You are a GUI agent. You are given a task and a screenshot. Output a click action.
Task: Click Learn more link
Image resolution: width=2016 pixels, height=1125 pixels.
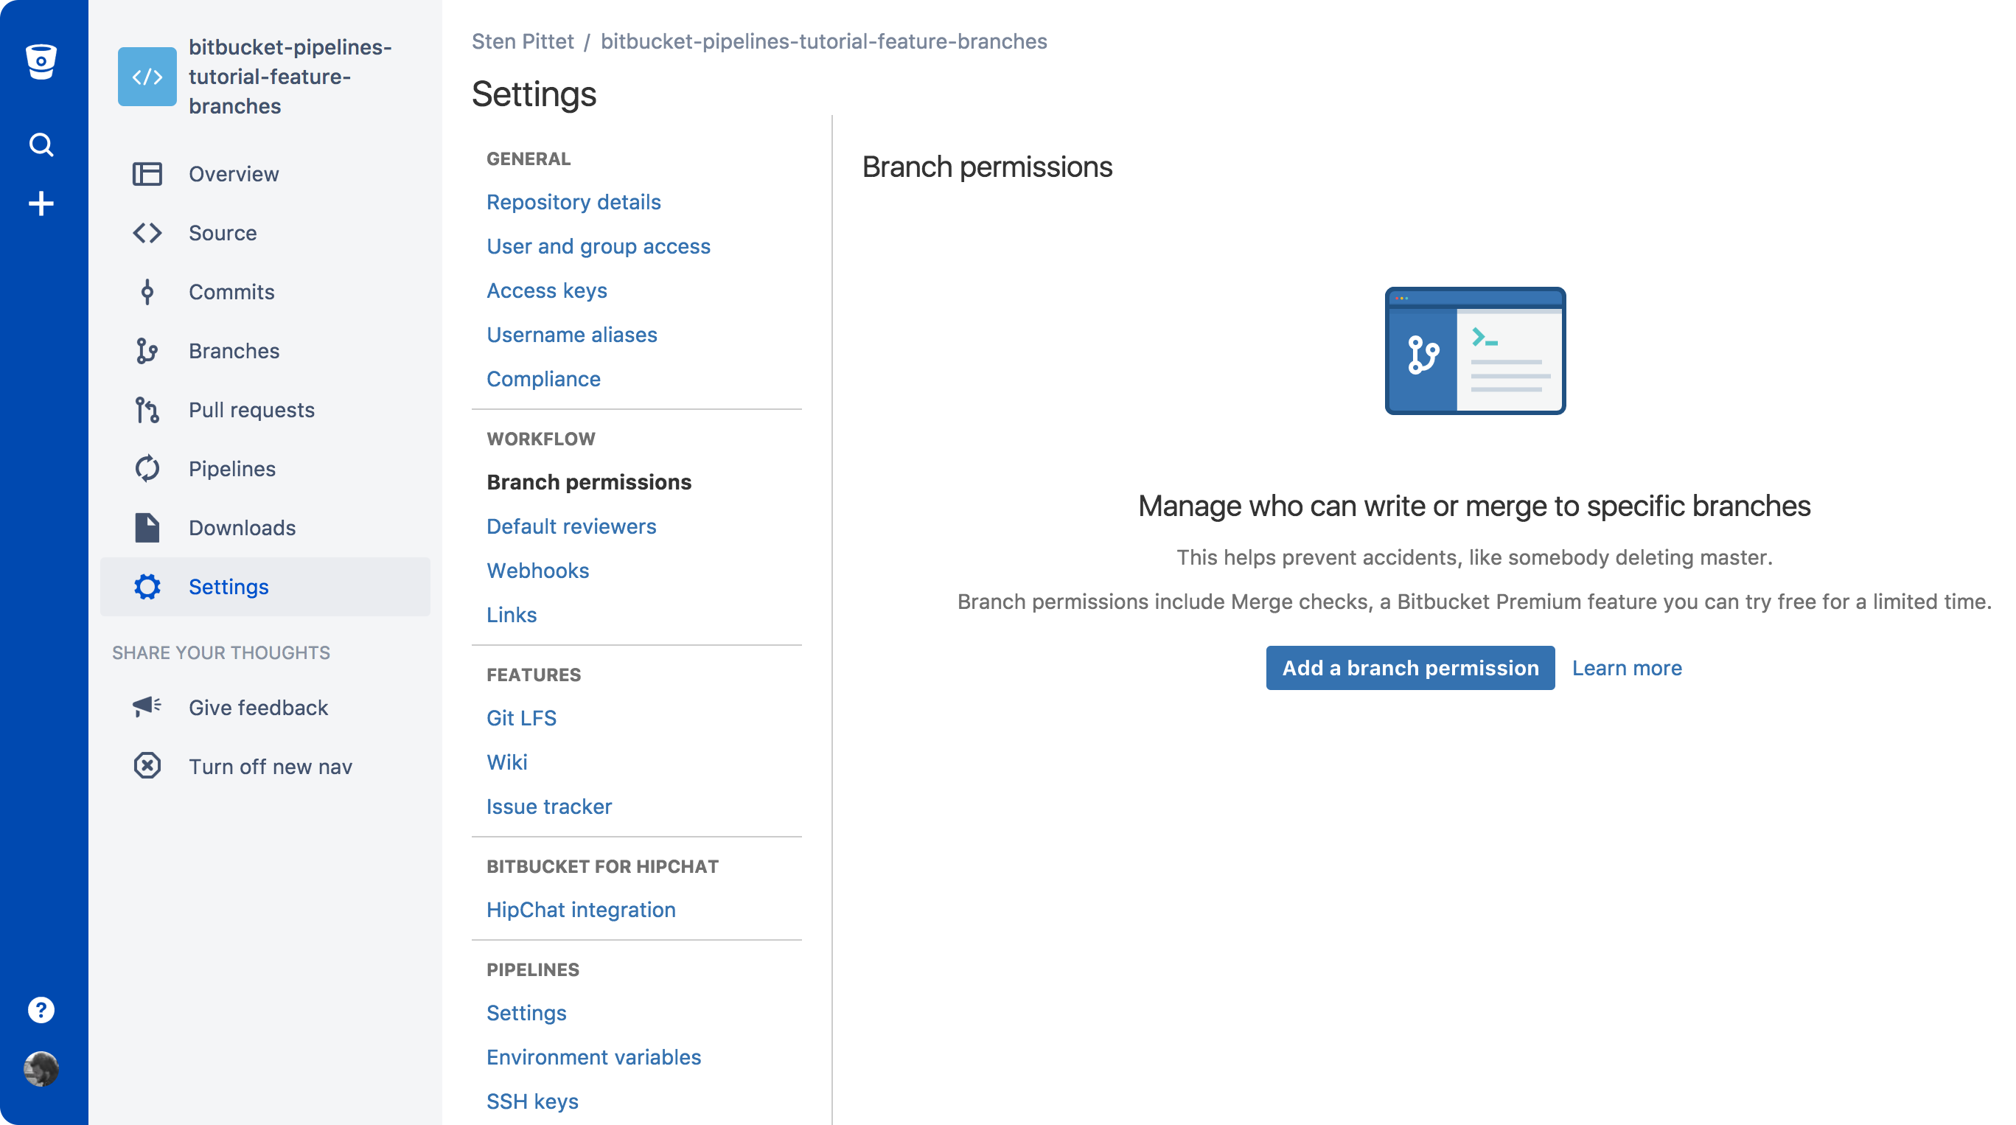coord(1626,668)
